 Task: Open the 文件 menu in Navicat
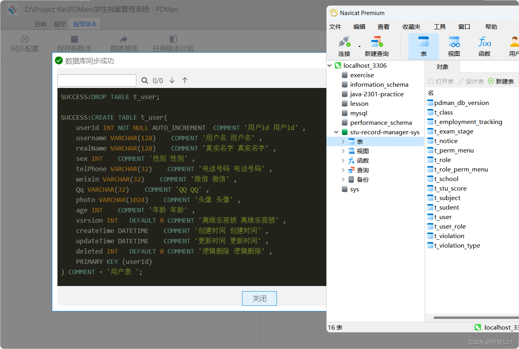[335, 27]
